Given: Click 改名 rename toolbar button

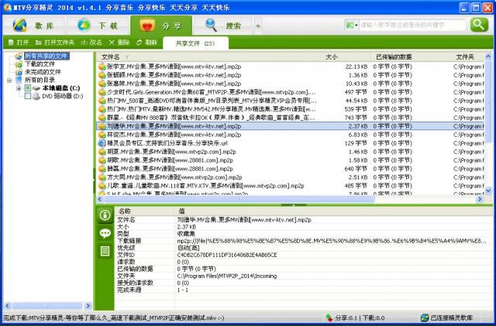Looking at the screenshot, I should pyautogui.click(x=91, y=43).
